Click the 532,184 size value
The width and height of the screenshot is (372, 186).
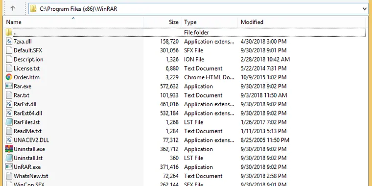click(x=169, y=113)
